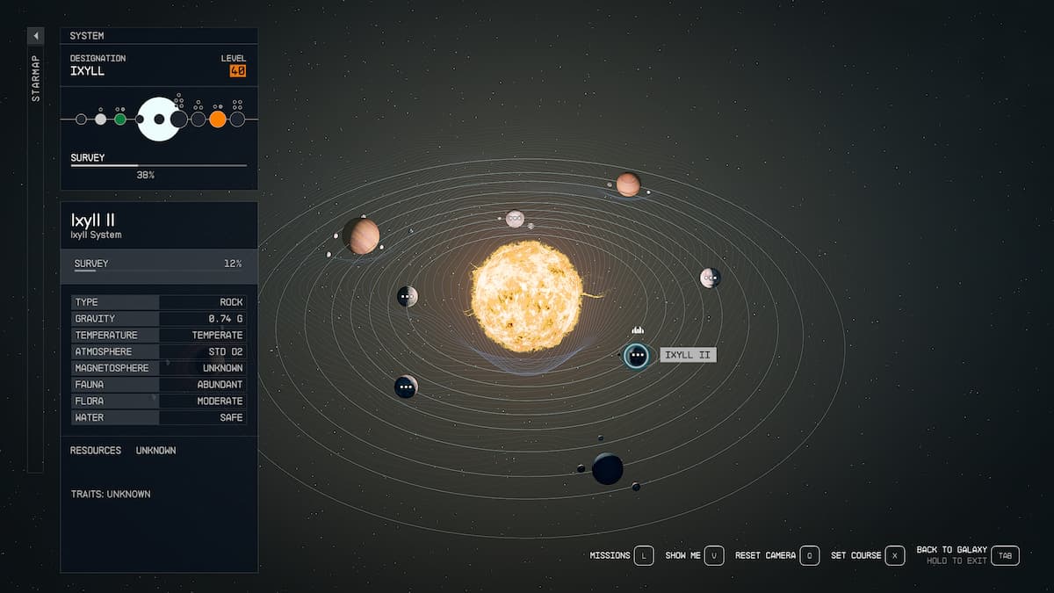The image size is (1054, 593).
Task: Select the highlighted Ixyll II planet marker
Action: tap(636, 356)
